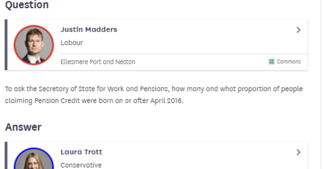Expand the Laura Trott card chevron
This screenshot has width=324, height=169.
[298, 152]
